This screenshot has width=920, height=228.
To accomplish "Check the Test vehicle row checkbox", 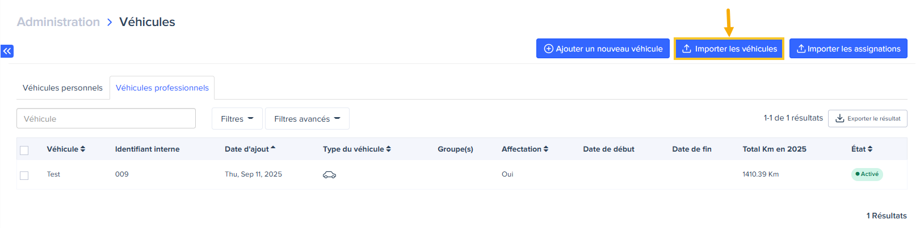I will click(24, 175).
